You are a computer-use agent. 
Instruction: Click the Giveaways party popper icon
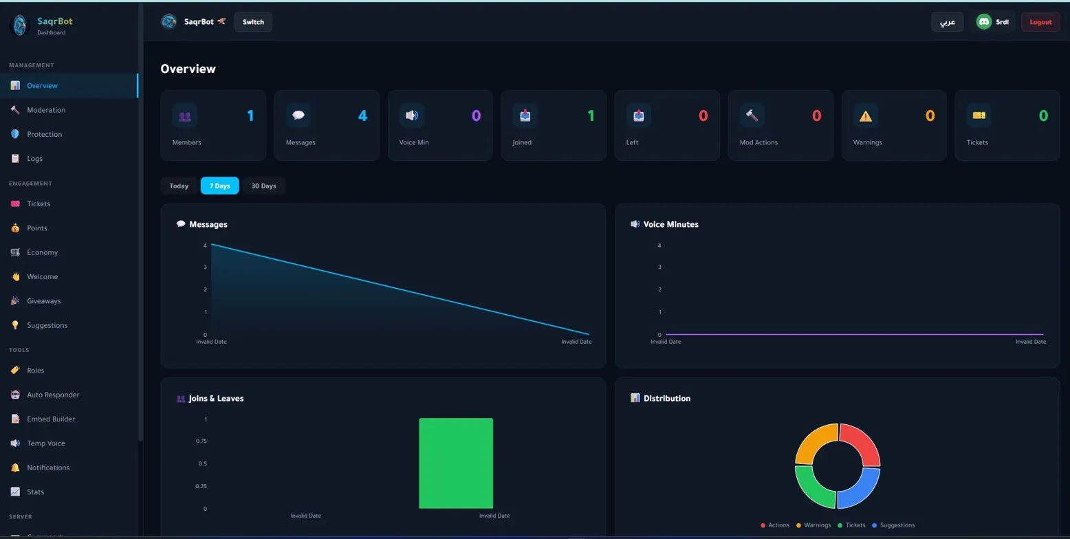pyautogui.click(x=15, y=301)
